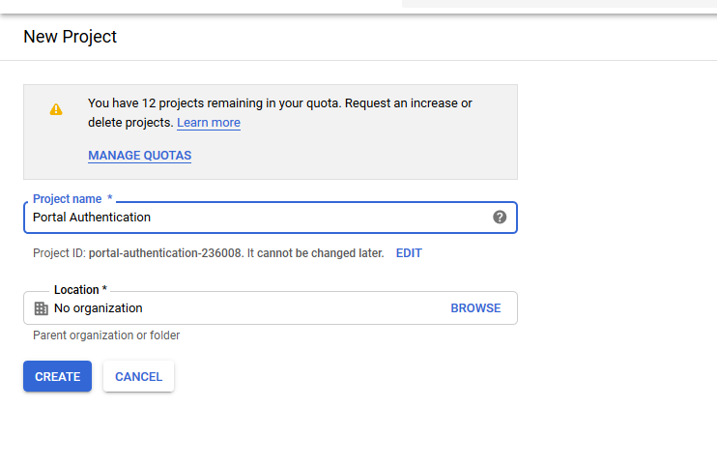The height and width of the screenshot is (466, 717).
Task: Click the Parent organization or folder hint
Action: pyautogui.click(x=106, y=335)
